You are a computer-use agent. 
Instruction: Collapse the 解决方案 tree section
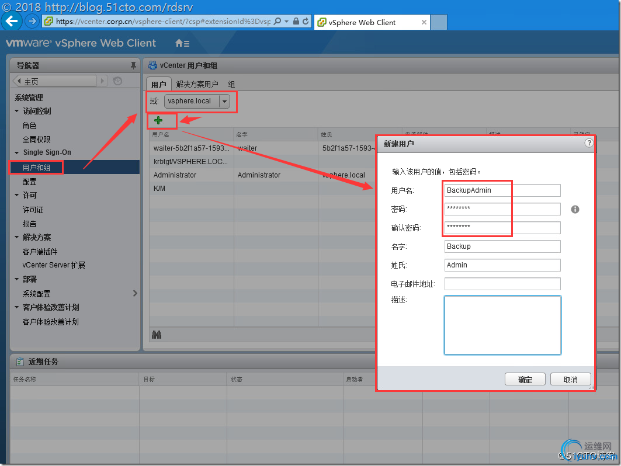tap(16, 237)
